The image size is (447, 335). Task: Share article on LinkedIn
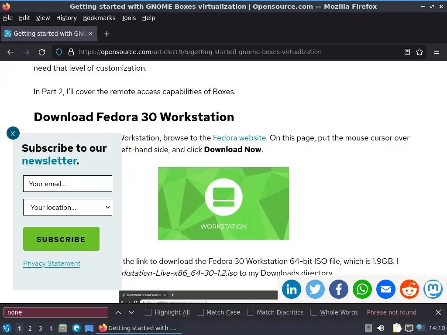[291, 289]
